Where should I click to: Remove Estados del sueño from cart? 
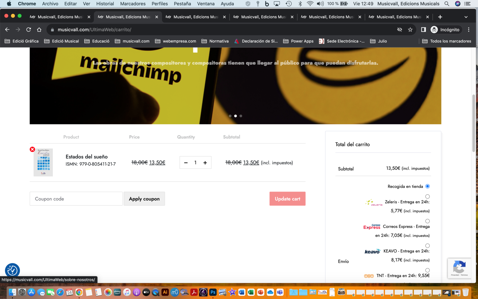click(x=32, y=149)
